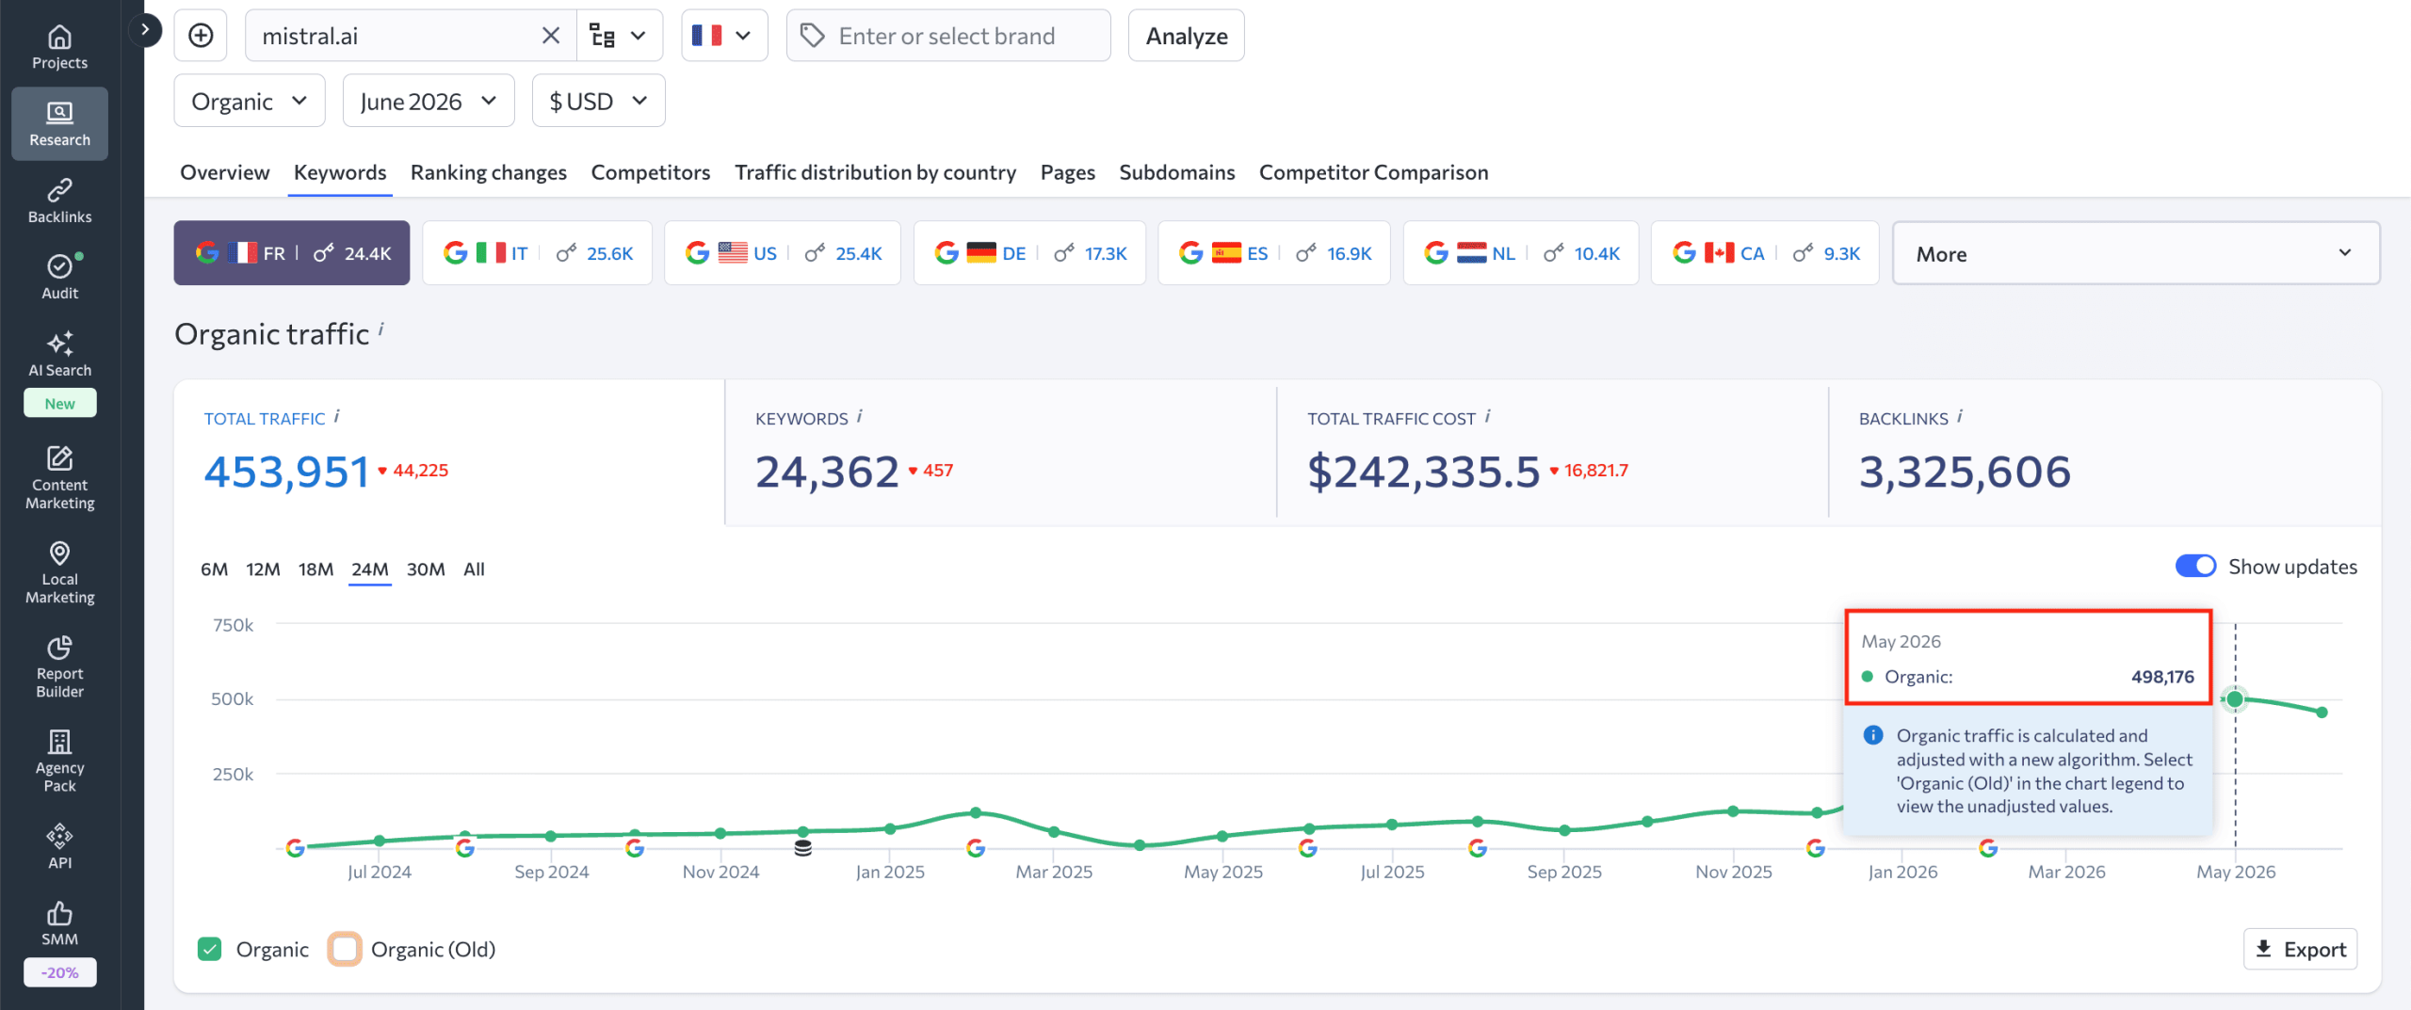The height and width of the screenshot is (1010, 2411).
Task: Open AI Search tool
Action: [x=59, y=355]
